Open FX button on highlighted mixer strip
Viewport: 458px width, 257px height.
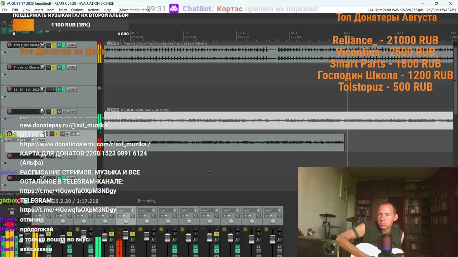pos(132,247)
